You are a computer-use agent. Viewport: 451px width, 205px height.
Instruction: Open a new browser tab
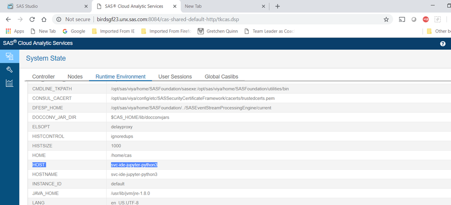tap(277, 6)
